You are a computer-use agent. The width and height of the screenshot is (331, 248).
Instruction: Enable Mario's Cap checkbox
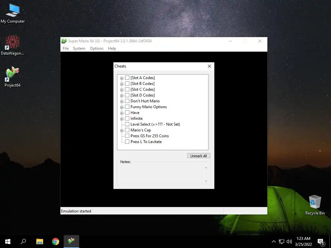click(x=127, y=130)
